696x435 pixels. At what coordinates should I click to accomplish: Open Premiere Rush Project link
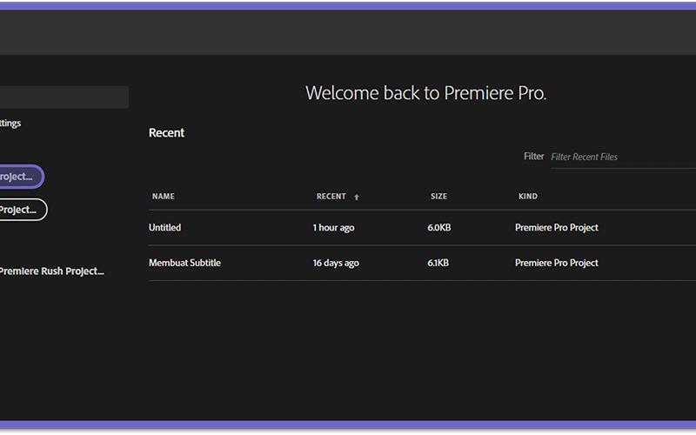tap(51, 271)
